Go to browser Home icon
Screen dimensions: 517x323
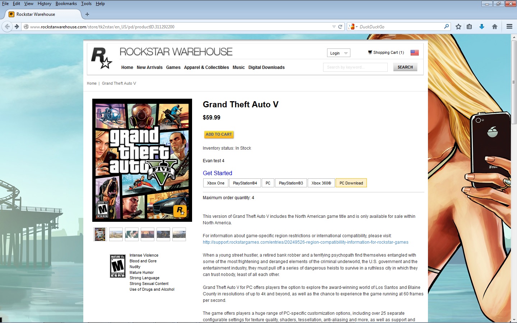[495, 27]
